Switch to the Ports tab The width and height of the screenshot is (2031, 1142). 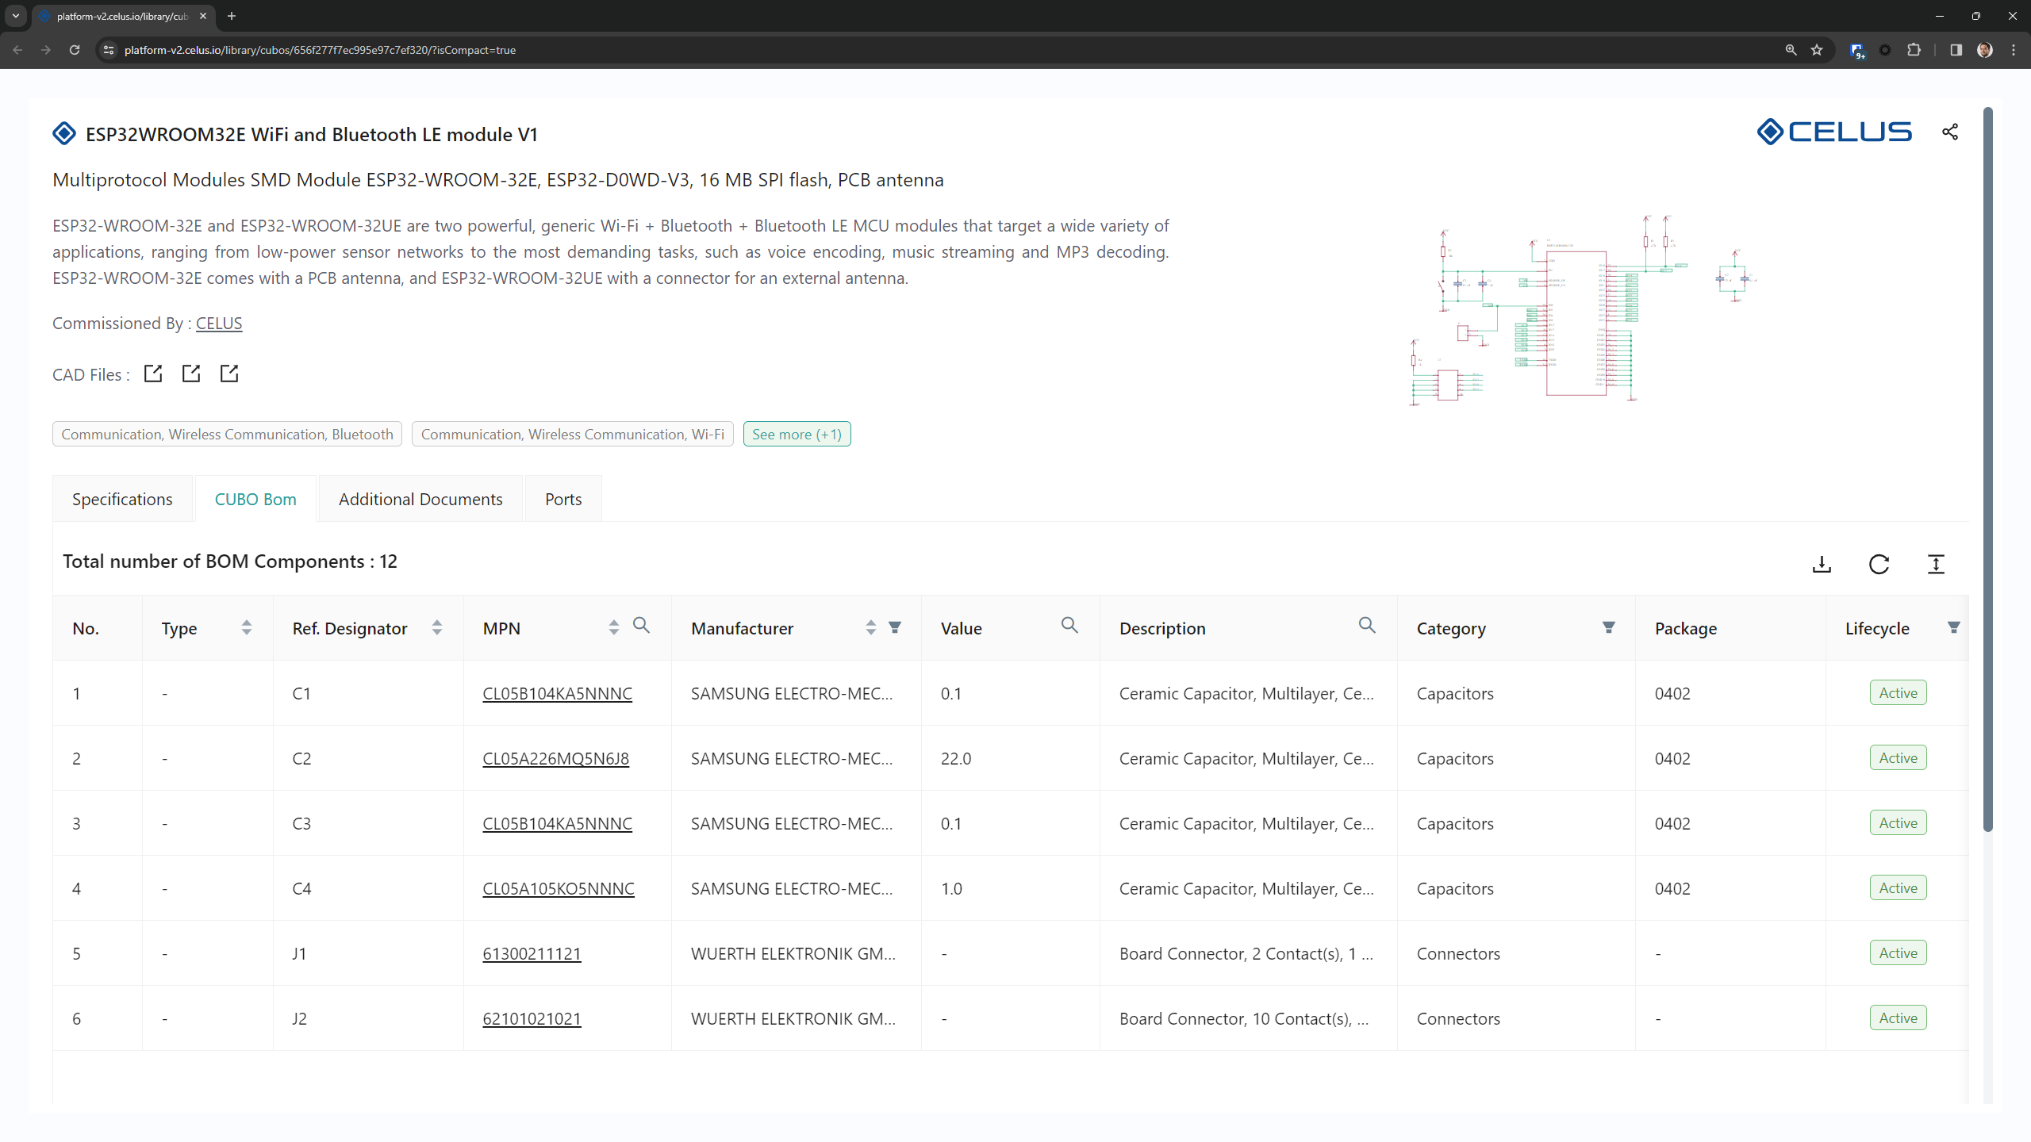tap(563, 499)
